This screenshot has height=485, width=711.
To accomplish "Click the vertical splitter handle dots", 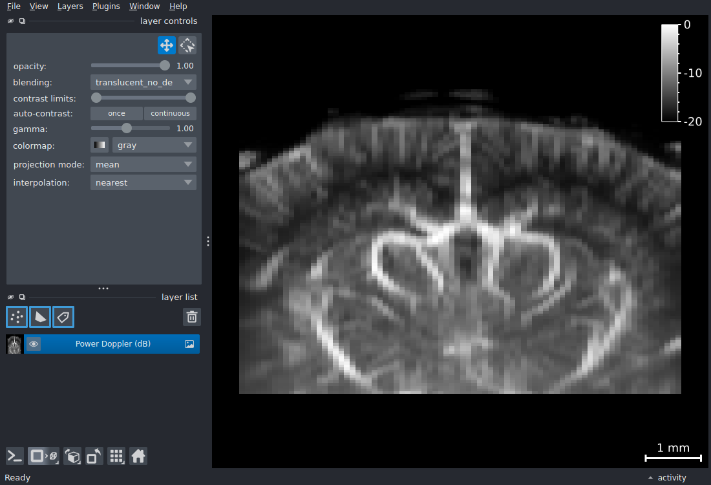I will pos(208,241).
